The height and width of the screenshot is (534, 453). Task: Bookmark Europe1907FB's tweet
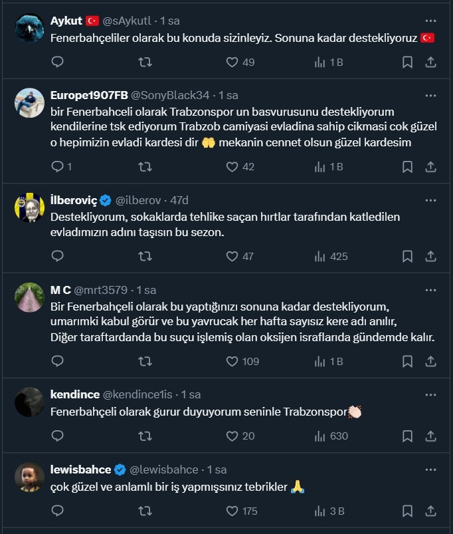coord(407,166)
